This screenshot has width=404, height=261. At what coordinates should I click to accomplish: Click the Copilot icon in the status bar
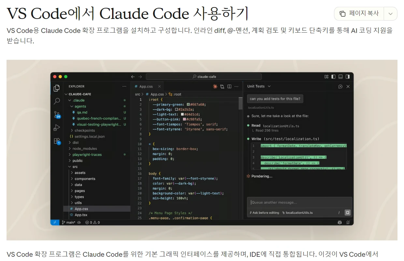340,223
